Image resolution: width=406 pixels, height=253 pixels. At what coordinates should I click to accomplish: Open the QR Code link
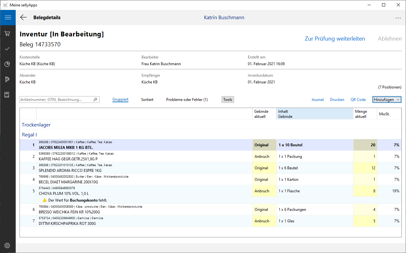pyautogui.click(x=358, y=100)
